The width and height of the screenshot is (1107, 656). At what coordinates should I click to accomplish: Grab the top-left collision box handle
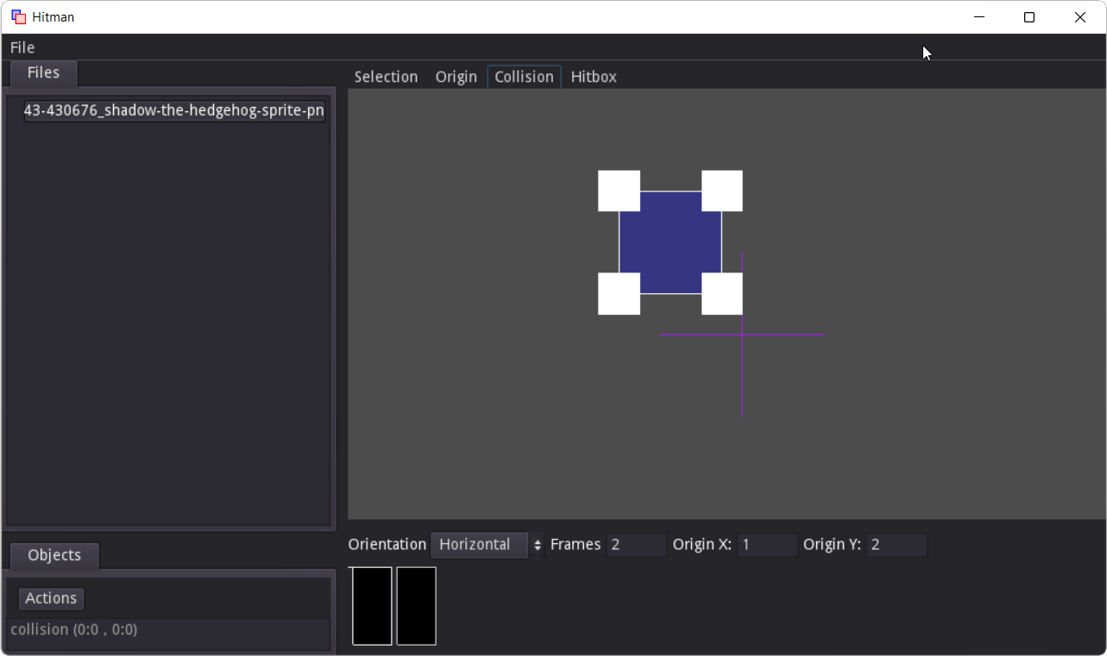click(x=619, y=191)
